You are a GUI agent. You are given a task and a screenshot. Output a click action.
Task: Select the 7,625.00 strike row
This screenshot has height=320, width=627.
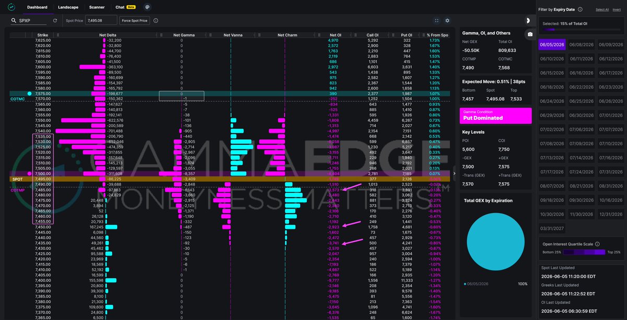[230, 40]
